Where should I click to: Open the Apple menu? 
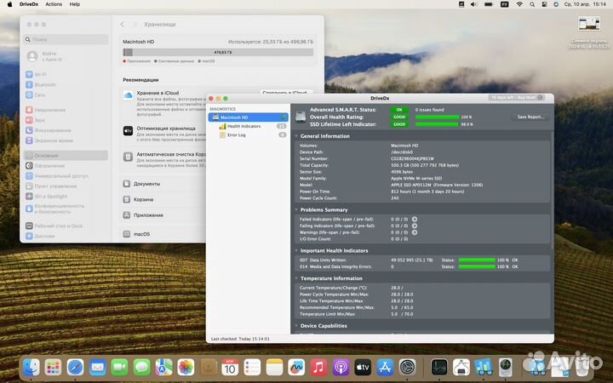[9, 4]
